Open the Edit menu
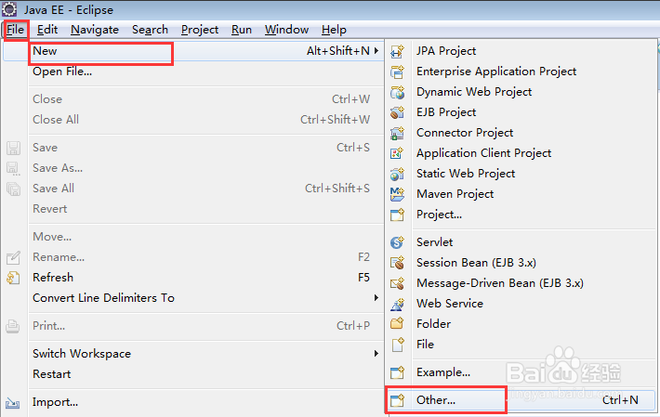Image resolution: width=660 pixels, height=417 pixels. click(47, 30)
